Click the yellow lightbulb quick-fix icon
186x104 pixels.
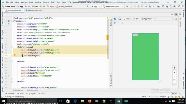point(15,55)
